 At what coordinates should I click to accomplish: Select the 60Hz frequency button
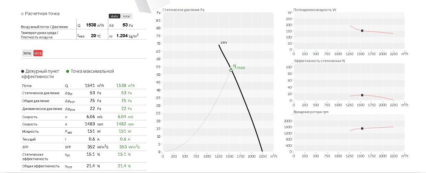point(38,53)
